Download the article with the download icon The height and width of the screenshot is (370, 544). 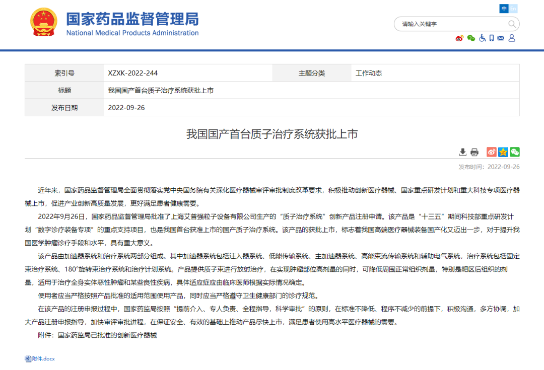click(462, 152)
